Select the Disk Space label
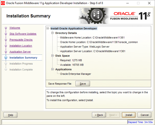Screen dimensions: 155x125 point(62,56)
